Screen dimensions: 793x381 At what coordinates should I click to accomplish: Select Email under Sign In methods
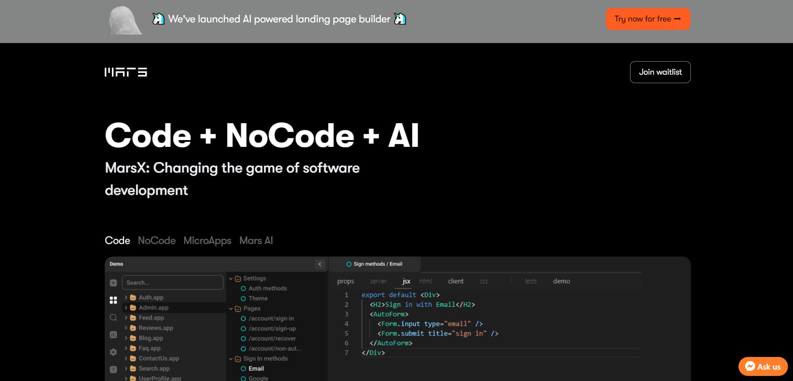(x=256, y=369)
